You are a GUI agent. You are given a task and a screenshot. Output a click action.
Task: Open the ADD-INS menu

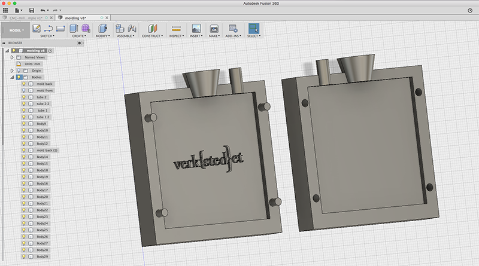[233, 36]
